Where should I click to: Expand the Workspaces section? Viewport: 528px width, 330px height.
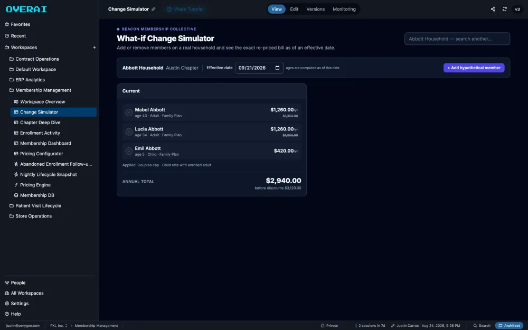tap(21, 48)
